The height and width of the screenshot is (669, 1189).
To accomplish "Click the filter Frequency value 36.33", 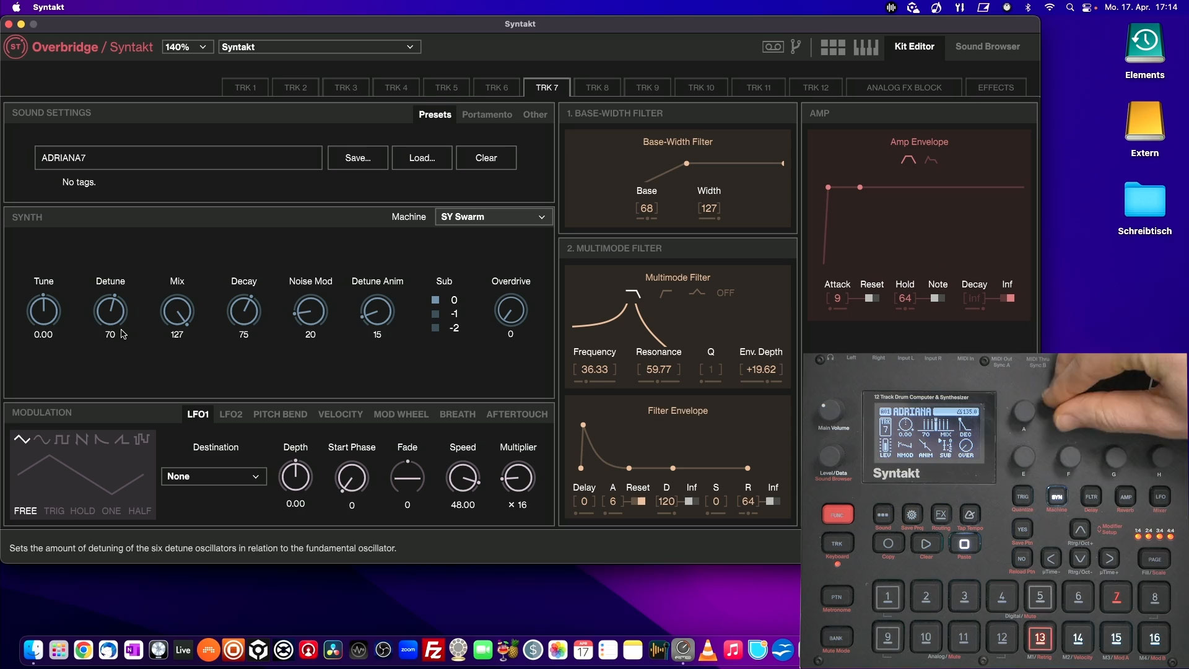I will point(594,369).
